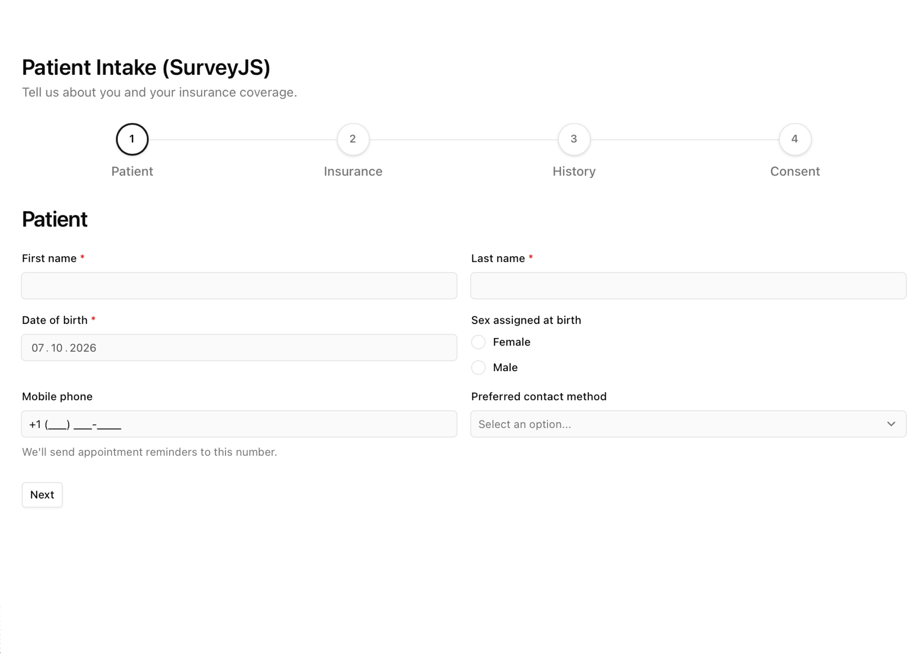This screenshot has height=654, width=924.
Task: Click the dropdown chevron arrow icon
Action: point(891,424)
